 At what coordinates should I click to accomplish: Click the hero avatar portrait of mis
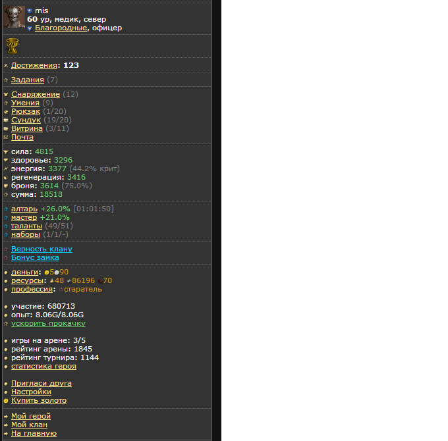[x=14, y=17]
